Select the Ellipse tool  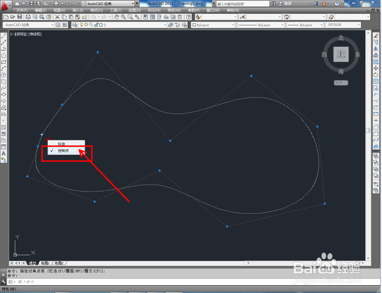click(4, 94)
